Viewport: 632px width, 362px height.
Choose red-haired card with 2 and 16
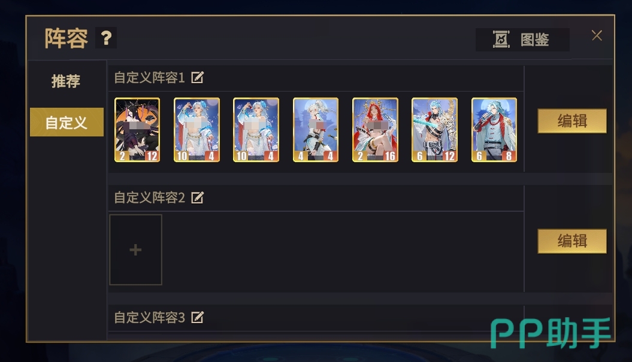375,130
